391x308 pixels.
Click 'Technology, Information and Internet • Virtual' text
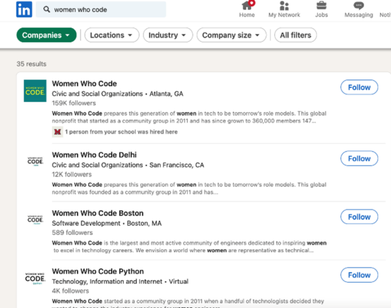[x=120, y=281]
